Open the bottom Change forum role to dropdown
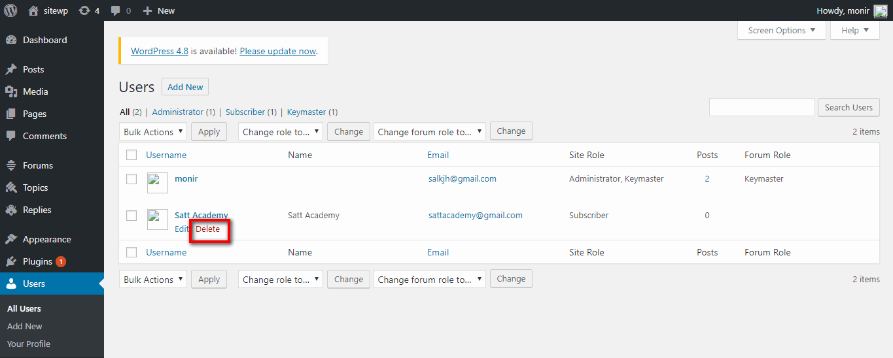The height and width of the screenshot is (358, 893). click(x=430, y=279)
